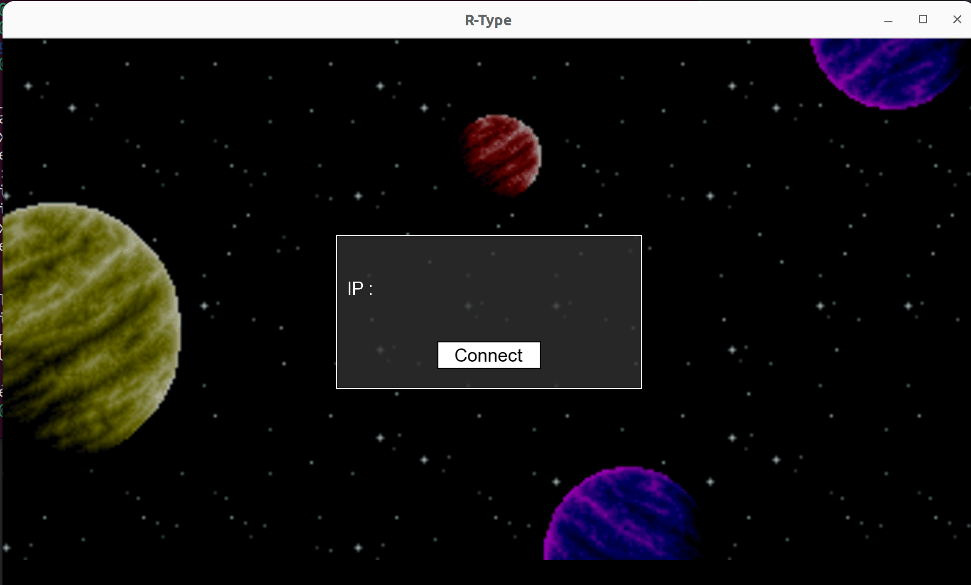Maximize the R-Type window
This screenshot has width=971, height=585.
click(923, 20)
